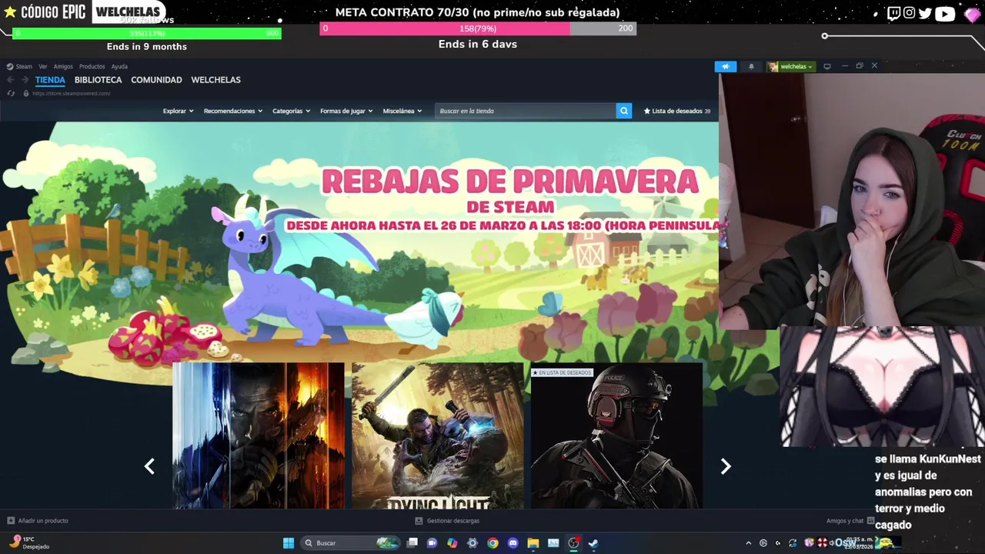The height and width of the screenshot is (554, 985).
Task: Show previous featured game carousel arrow
Action: point(149,466)
